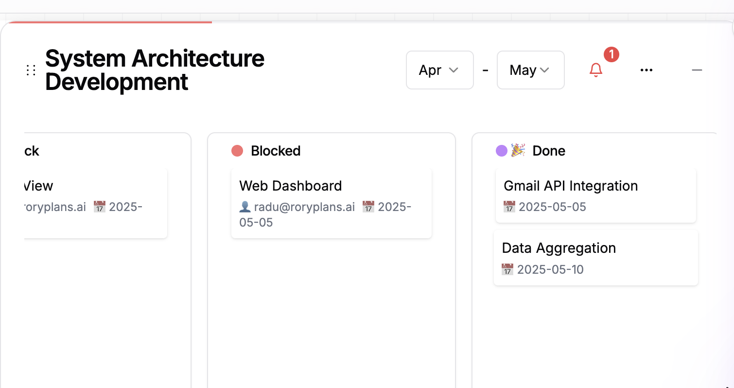
Task: Select the Data Aggregation task title
Action: click(x=559, y=248)
